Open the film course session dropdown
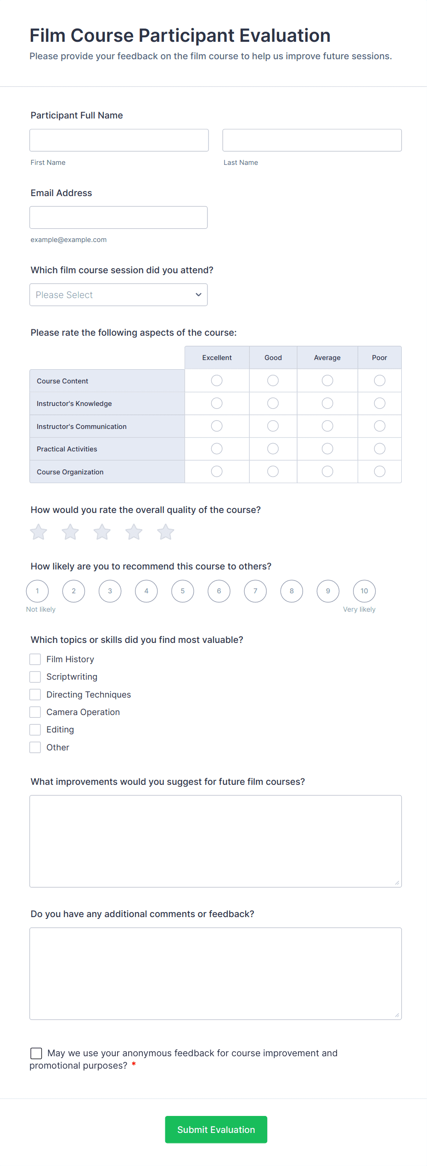 (118, 294)
